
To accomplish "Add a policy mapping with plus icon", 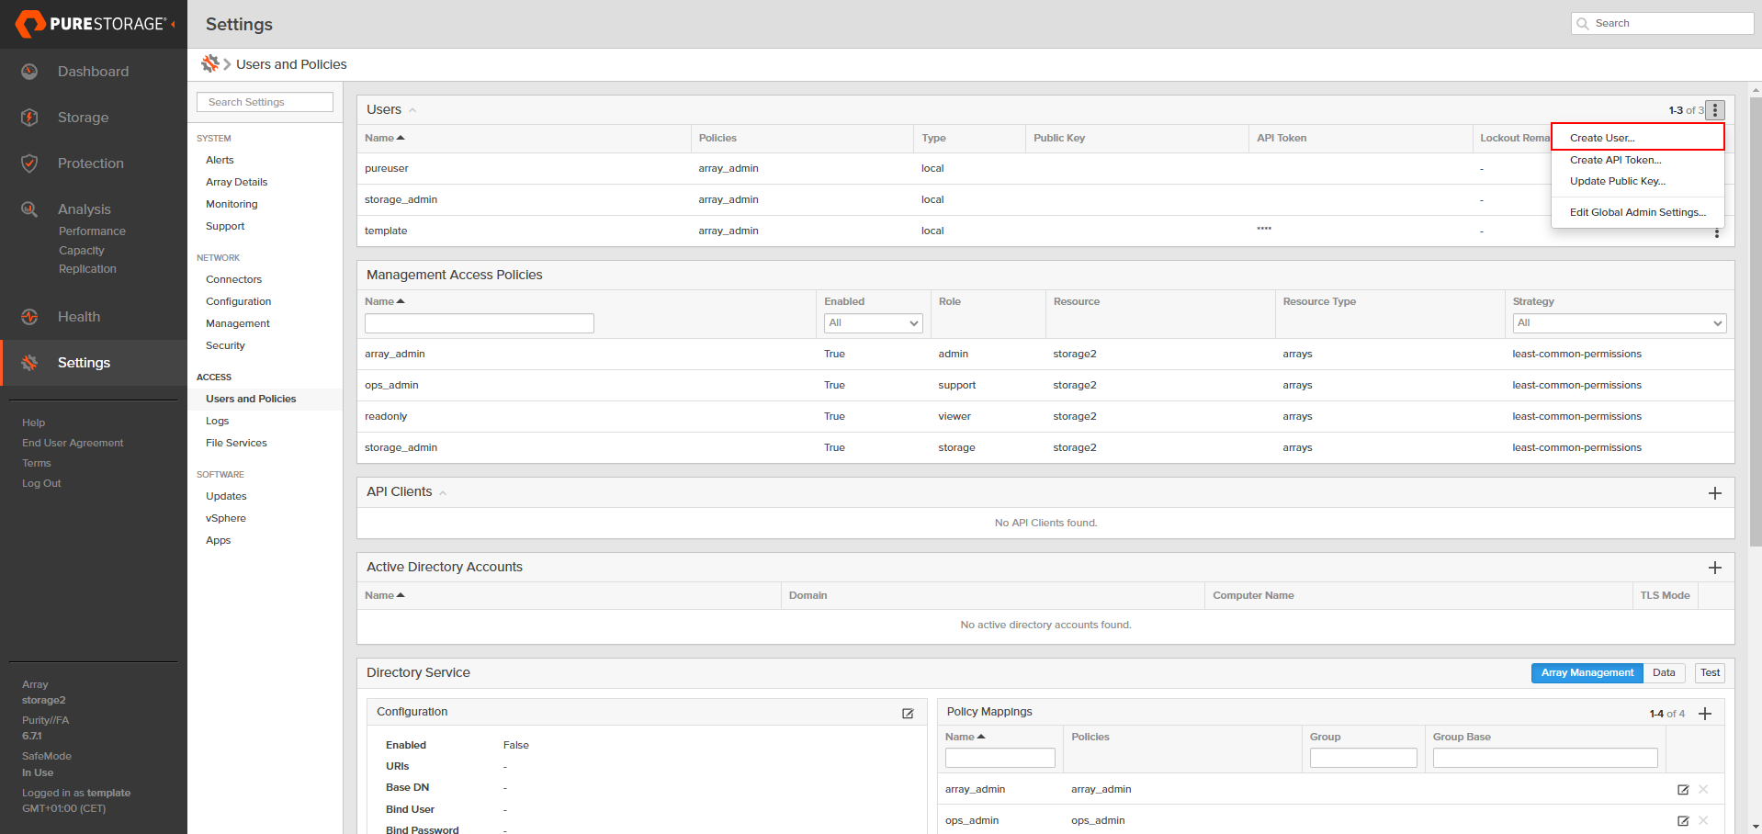I will pos(1705,714).
